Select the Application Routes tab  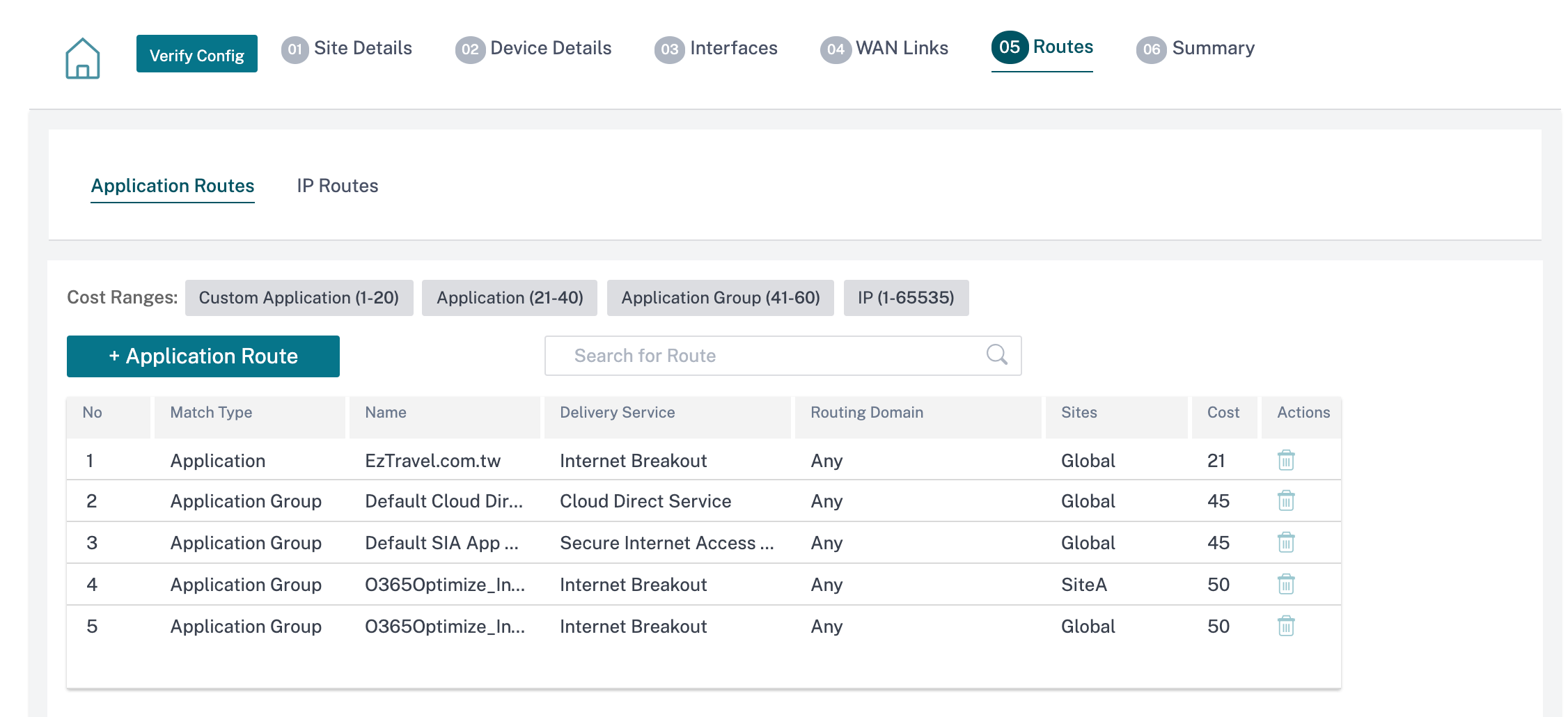173,186
